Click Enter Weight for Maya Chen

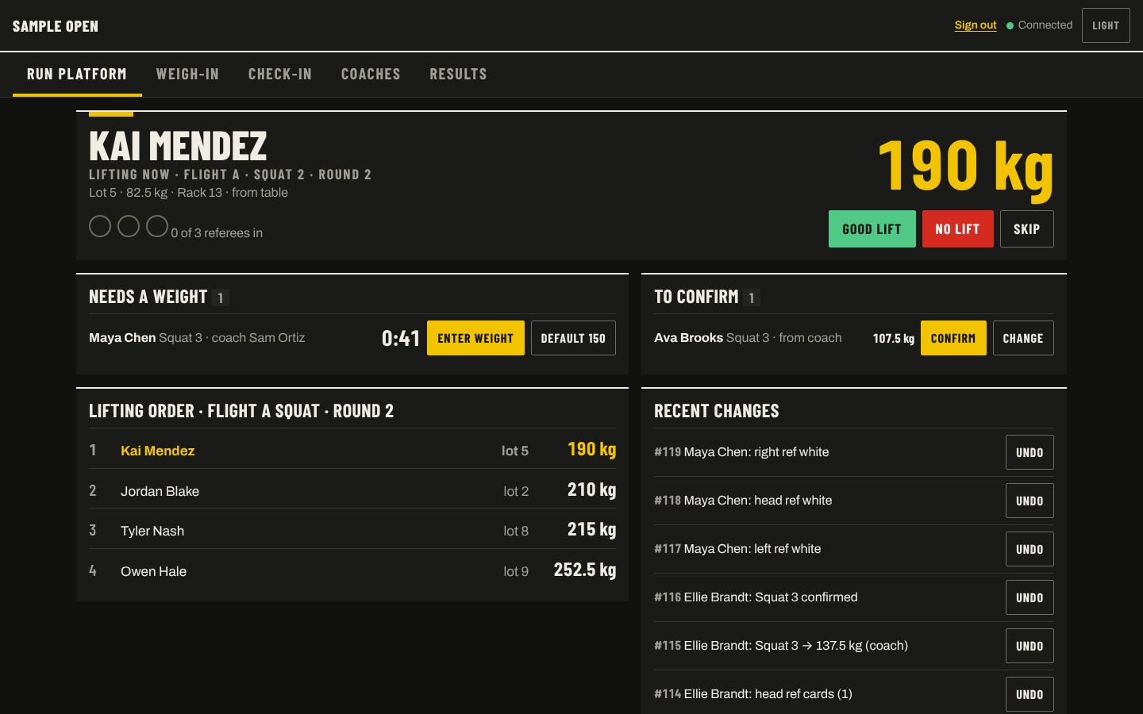(x=475, y=338)
